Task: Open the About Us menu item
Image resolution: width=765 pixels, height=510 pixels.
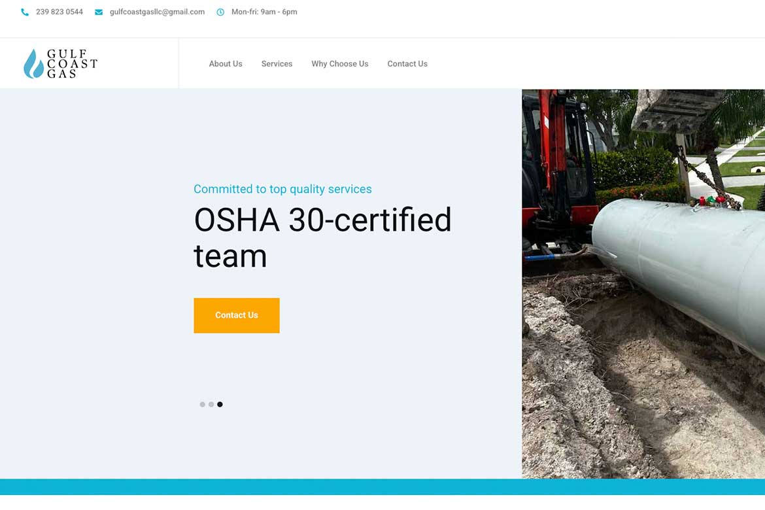Action: (226, 64)
